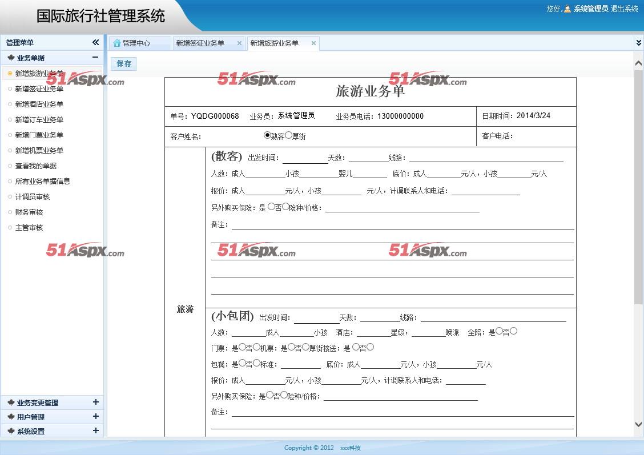Close the 新增旅游业务单 tab

pos(313,43)
